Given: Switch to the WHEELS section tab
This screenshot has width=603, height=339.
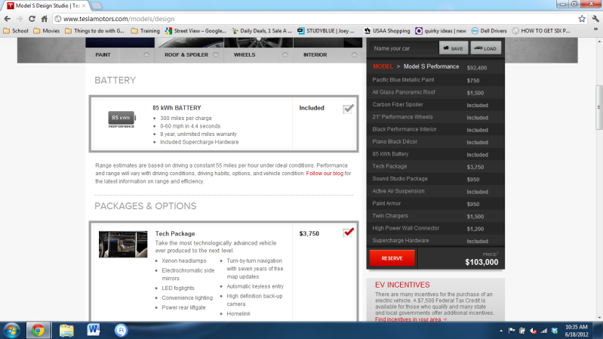Looking at the screenshot, I should 245,55.
